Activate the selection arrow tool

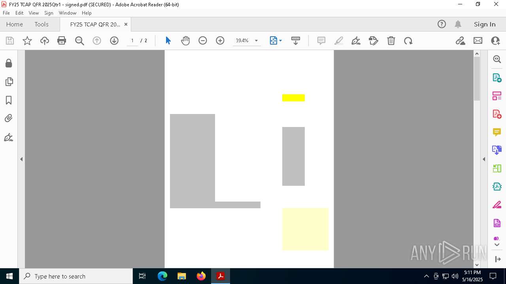168,41
